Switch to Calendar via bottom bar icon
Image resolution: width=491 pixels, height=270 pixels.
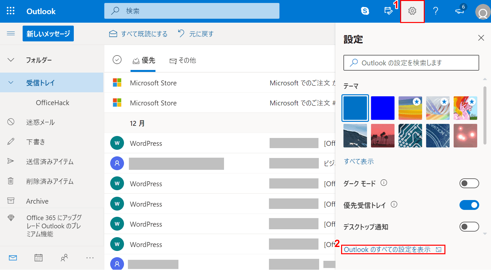[x=38, y=258]
